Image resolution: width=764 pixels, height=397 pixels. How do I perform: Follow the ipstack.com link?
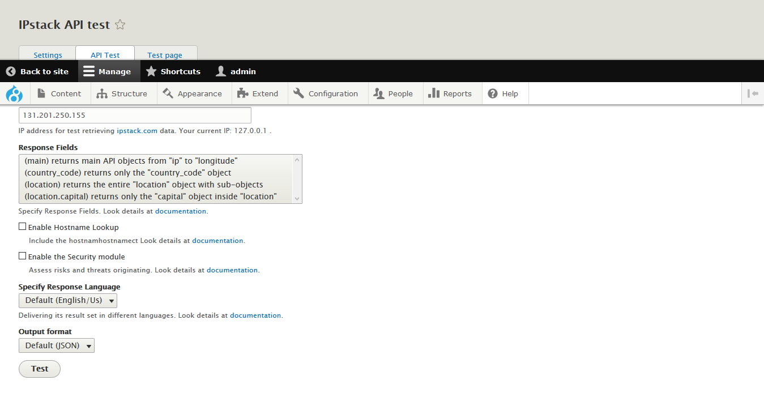[x=137, y=131]
